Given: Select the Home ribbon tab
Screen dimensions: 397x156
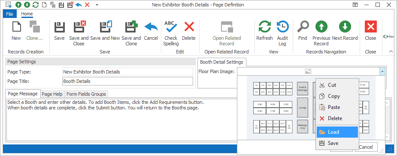Looking at the screenshot, I should 27,14.
